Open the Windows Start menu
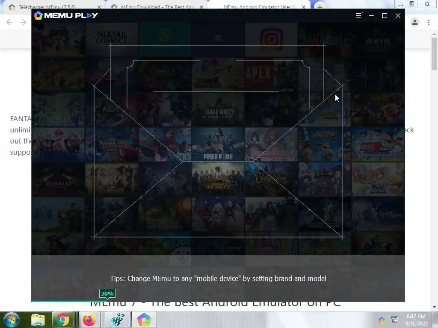The image size is (438, 328). pos(11,319)
